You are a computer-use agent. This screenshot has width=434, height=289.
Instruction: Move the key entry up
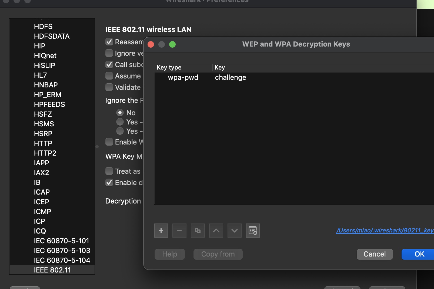pyautogui.click(x=216, y=231)
